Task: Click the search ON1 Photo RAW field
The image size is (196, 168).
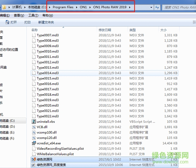Action: pyautogui.click(x=179, y=7)
